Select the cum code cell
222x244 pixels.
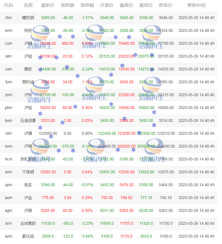[x=9, y=43]
